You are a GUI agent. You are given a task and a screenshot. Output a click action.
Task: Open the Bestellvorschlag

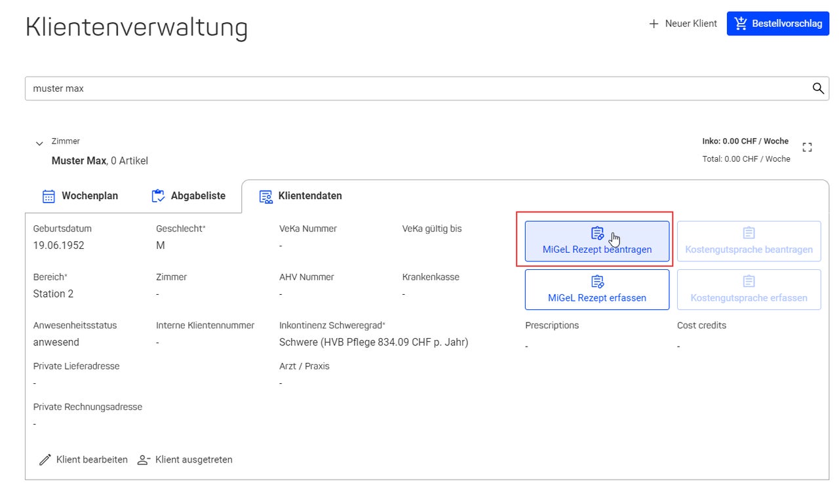pos(778,24)
